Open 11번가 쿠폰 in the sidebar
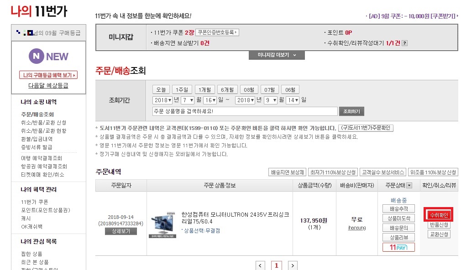Image resolution: width=461 pixels, height=270 pixels. click(35, 202)
